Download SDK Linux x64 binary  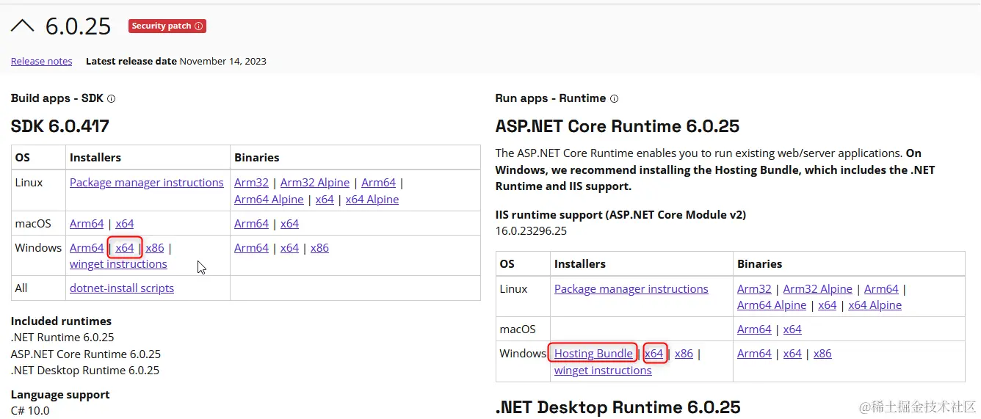point(325,200)
